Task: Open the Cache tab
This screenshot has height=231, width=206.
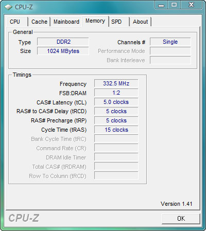Action: point(39,22)
